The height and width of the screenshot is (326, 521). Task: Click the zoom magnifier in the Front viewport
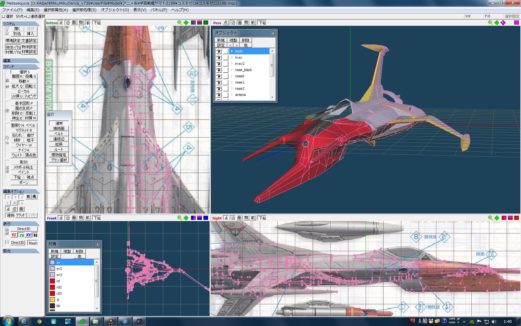(x=180, y=218)
